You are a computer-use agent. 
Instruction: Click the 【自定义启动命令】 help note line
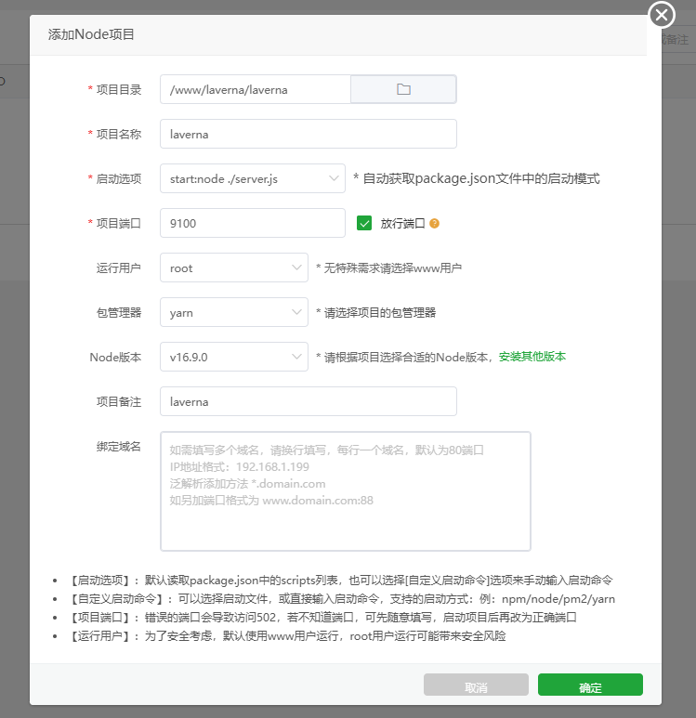pos(342,599)
